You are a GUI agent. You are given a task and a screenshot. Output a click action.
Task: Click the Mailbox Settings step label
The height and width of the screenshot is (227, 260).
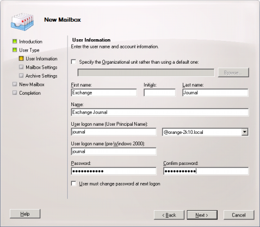pyautogui.click(x=41, y=67)
